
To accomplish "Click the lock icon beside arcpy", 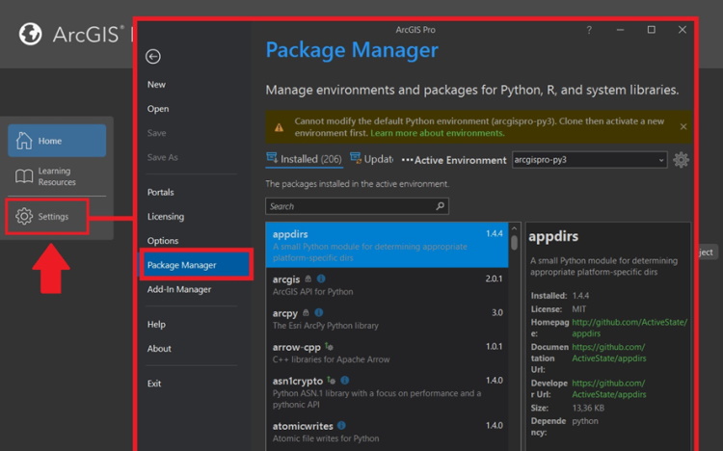I will click(x=306, y=312).
